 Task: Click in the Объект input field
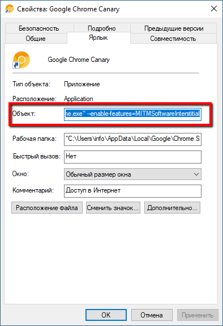click(132, 114)
